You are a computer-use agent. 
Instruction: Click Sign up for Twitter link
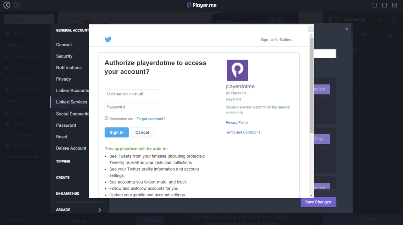pos(276,40)
